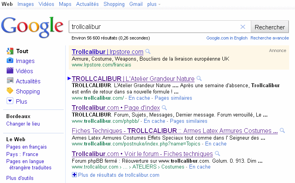This screenshot has width=295, height=183.
Task: Open Shopping in top navigation bar
Action: click(x=114, y=4)
